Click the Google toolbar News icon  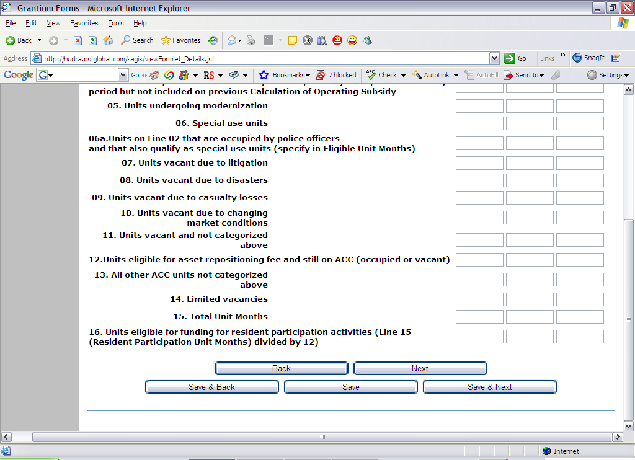pos(154,75)
